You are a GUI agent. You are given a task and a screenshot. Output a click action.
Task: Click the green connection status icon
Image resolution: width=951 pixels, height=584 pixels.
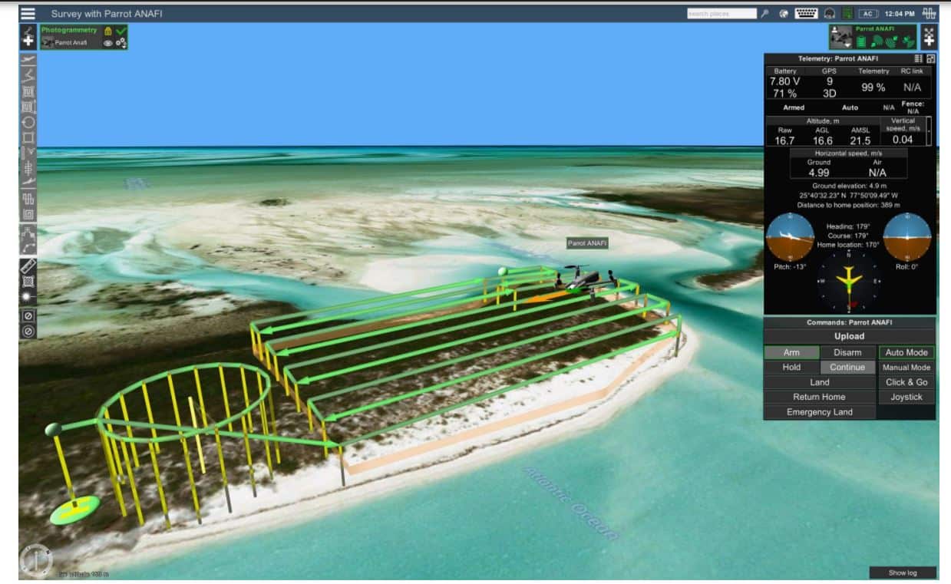tap(847, 13)
